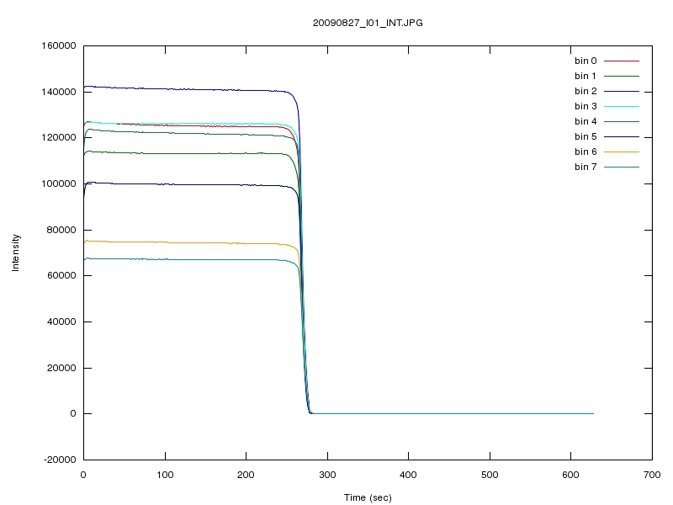Screen dimensions: 673x505
Task: Click the y-axis value -20000
Action: [x=60, y=460]
